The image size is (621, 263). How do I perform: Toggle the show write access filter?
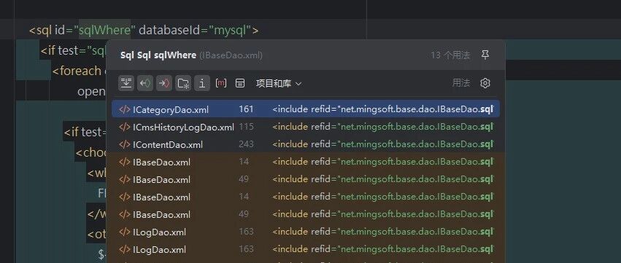coord(164,83)
